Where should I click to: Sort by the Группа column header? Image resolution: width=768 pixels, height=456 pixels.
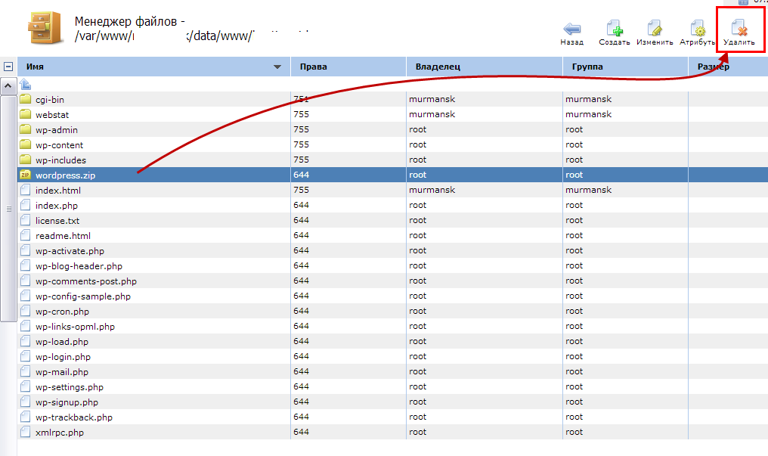coord(625,67)
